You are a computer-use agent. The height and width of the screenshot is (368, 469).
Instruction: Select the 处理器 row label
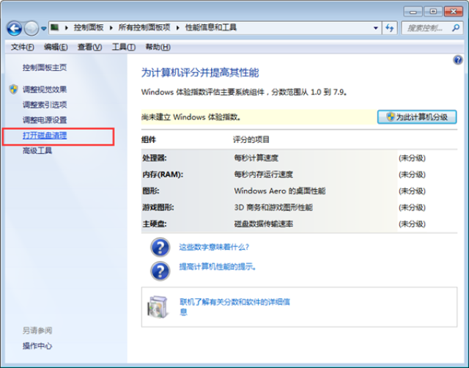click(x=155, y=158)
